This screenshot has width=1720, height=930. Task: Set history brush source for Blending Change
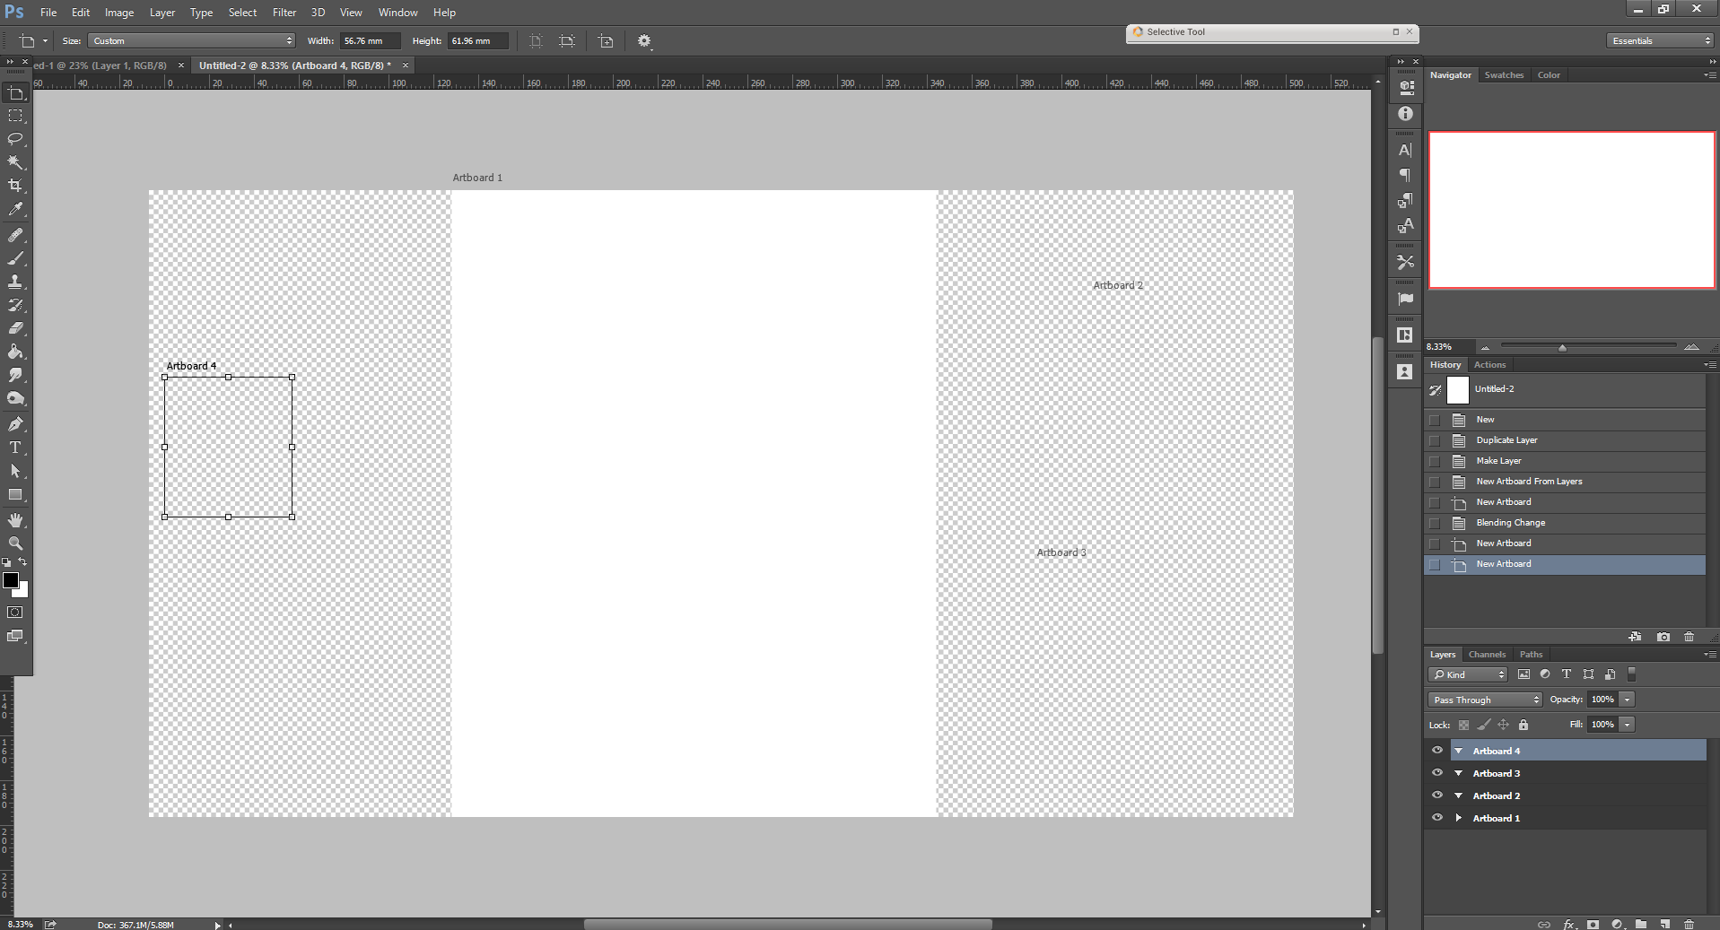1435,523
